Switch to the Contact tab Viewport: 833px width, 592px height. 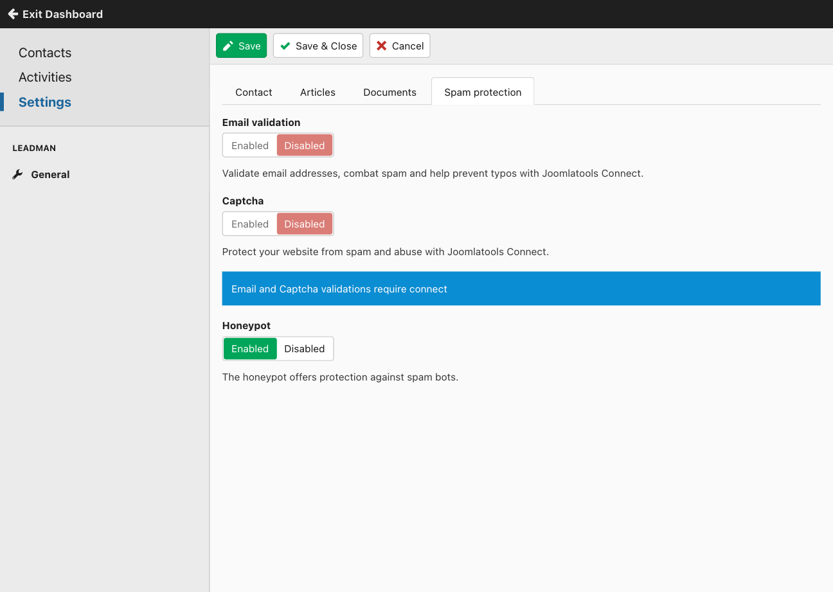(x=254, y=92)
